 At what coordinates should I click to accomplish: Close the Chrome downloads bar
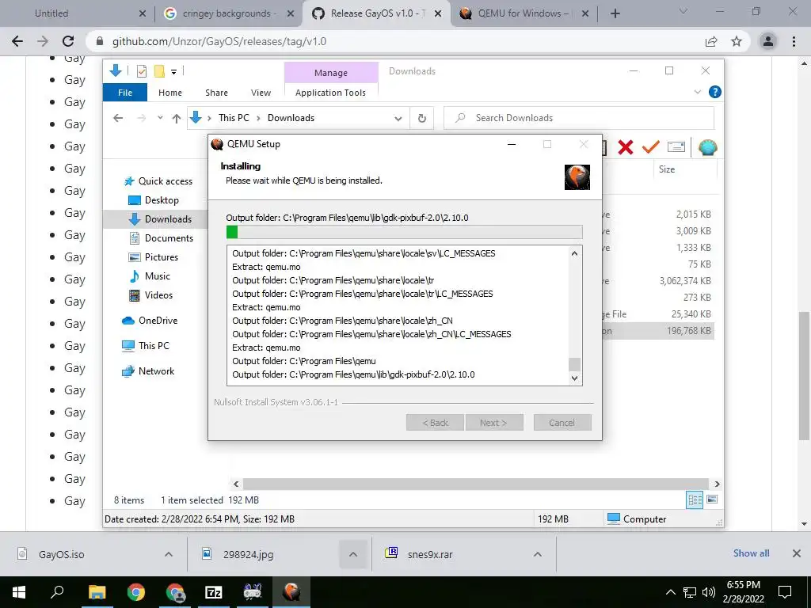[x=797, y=553]
